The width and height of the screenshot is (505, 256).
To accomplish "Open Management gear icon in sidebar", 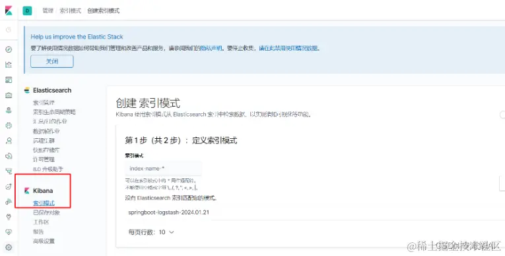I will [x=9, y=247].
